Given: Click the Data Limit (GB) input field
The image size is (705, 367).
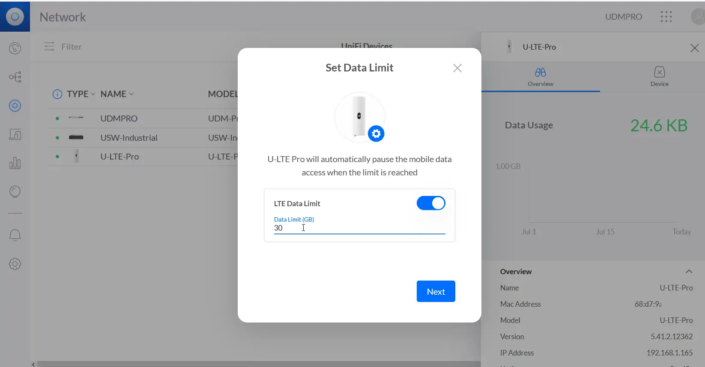Looking at the screenshot, I should click(359, 228).
